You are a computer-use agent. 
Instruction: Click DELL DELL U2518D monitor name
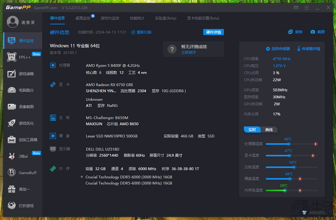click(x=103, y=149)
